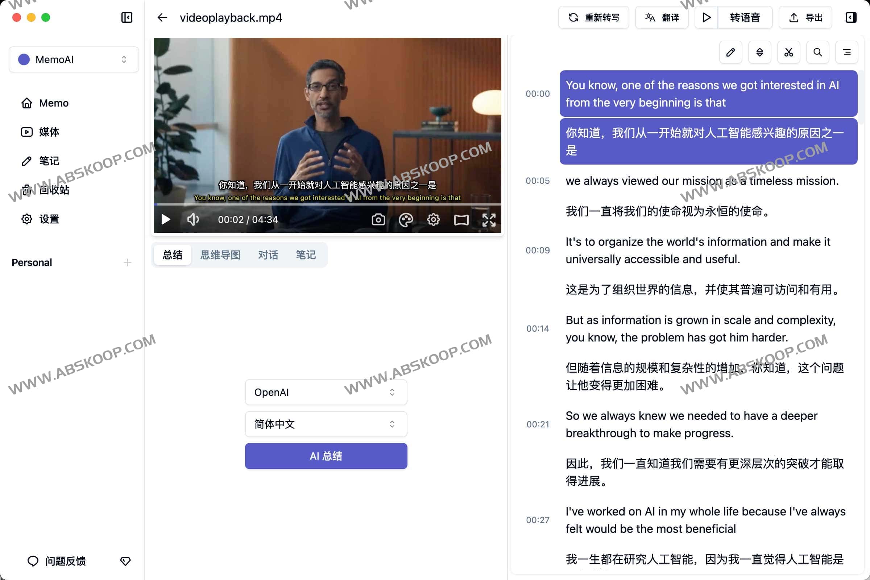Mute the video volume

[193, 219]
